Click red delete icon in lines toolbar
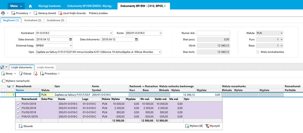Image resolution: width=303 pixels, height=133 pixels. pos(36,74)
